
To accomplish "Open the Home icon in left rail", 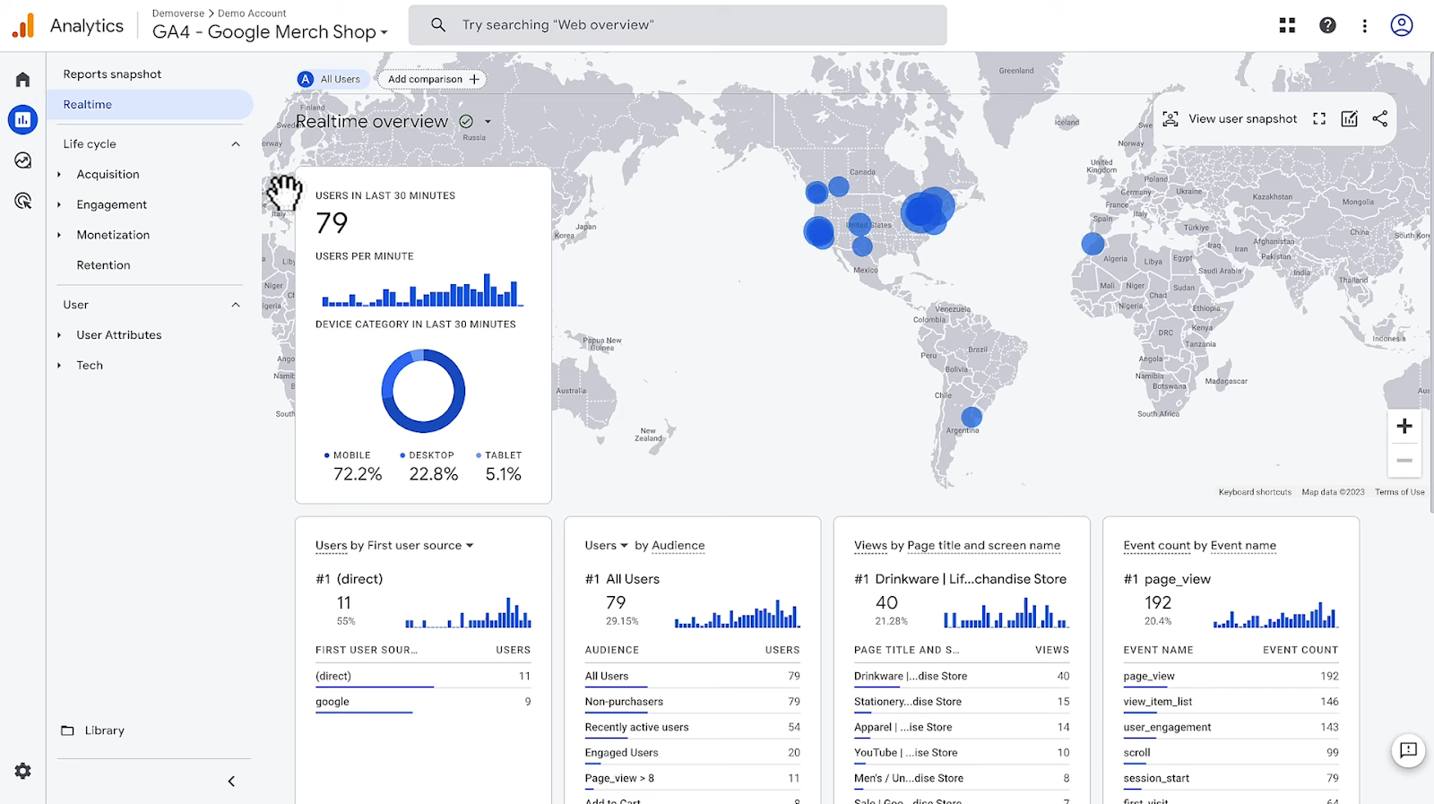I will (x=22, y=80).
